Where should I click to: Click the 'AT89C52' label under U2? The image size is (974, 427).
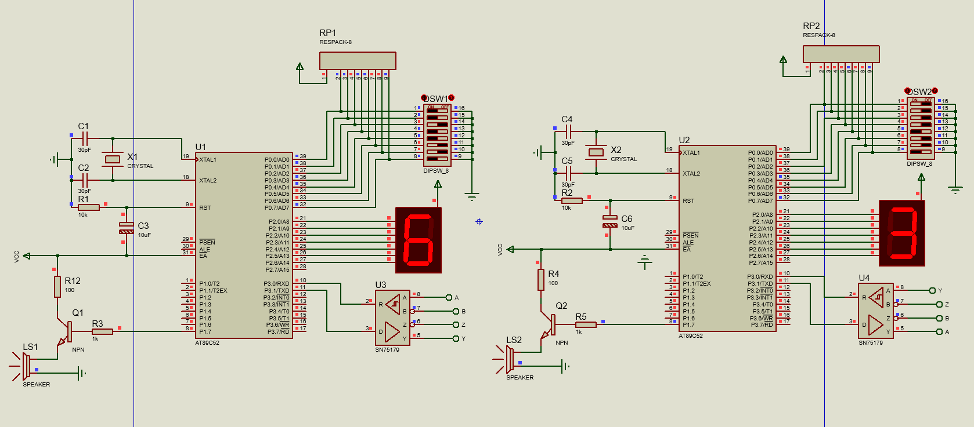pyautogui.click(x=691, y=336)
